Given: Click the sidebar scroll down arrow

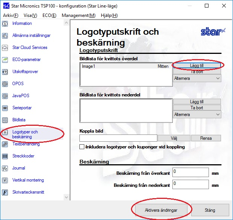Looking at the screenshot, I should (x=66, y=197).
